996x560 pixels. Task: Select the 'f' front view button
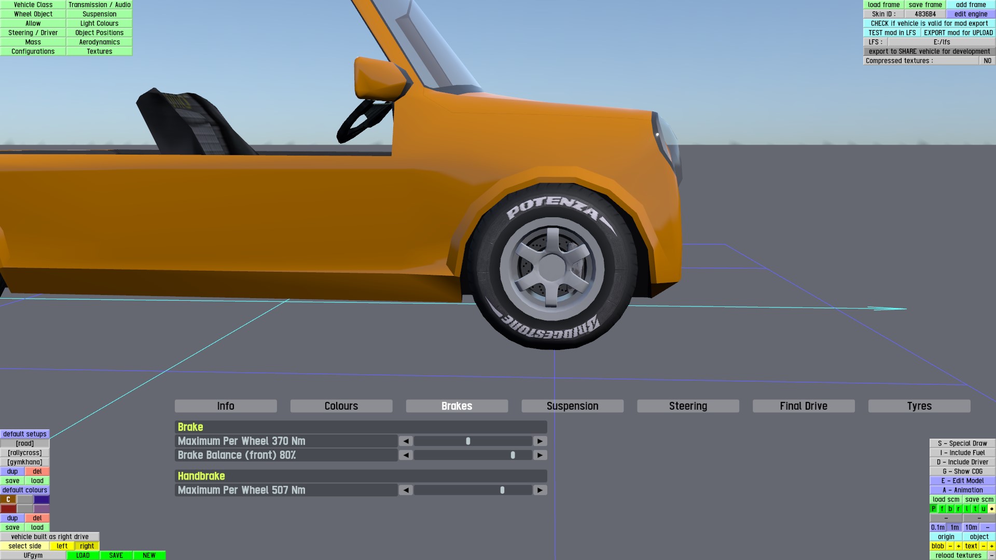point(942,509)
